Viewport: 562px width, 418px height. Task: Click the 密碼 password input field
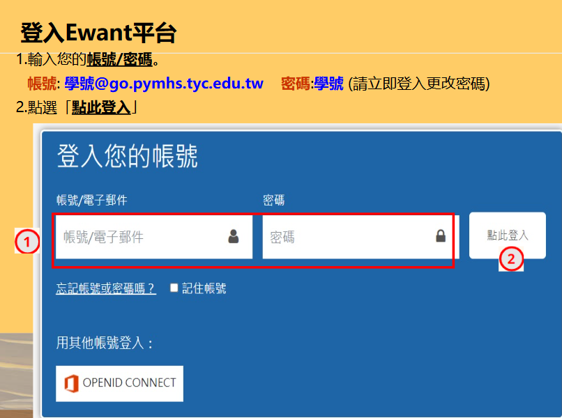[360, 237]
